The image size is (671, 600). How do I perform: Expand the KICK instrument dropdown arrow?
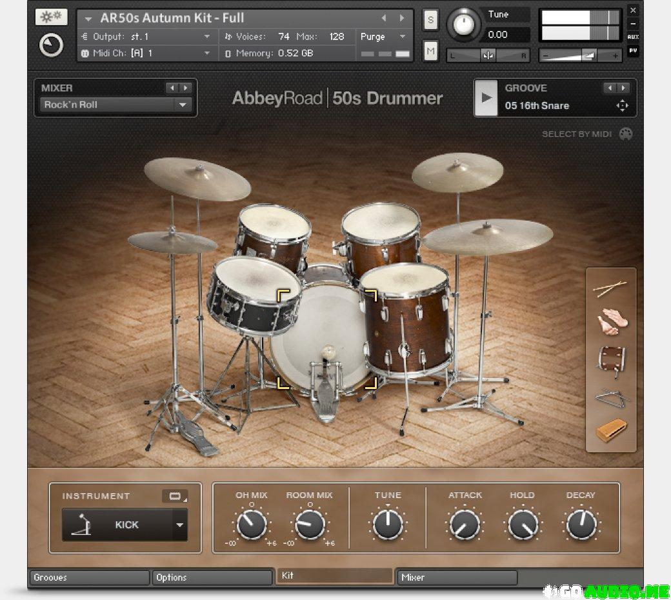pyautogui.click(x=179, y=525)
